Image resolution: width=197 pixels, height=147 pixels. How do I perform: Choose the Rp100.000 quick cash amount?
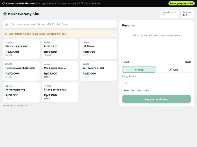point(144,90)
